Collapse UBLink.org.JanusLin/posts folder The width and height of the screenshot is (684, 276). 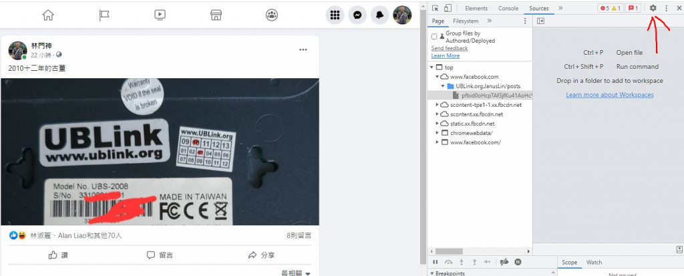443,86
